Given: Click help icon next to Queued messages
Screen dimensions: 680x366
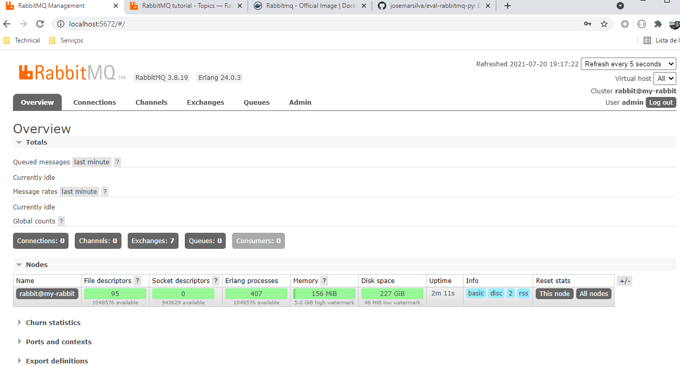Looking at the screenshot, I should 117,162.
